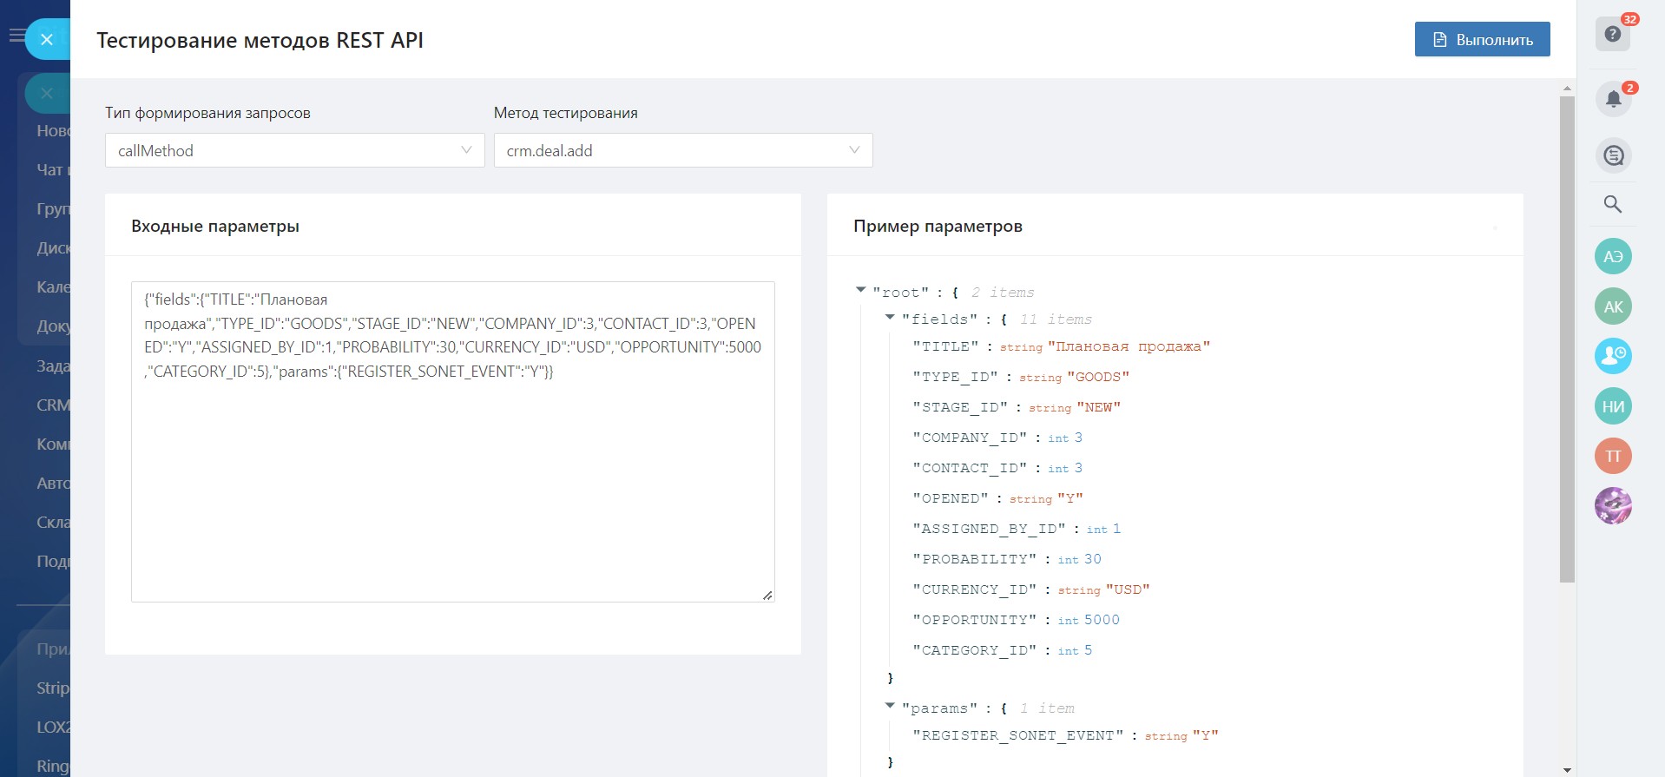Collapse the "root" JSON node
1665x777 pixels.
point(860,290)
